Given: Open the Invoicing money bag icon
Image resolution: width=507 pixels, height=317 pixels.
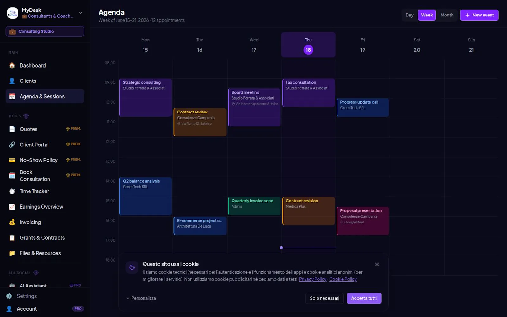Looking at the screenshot, I should pos(12,222).
